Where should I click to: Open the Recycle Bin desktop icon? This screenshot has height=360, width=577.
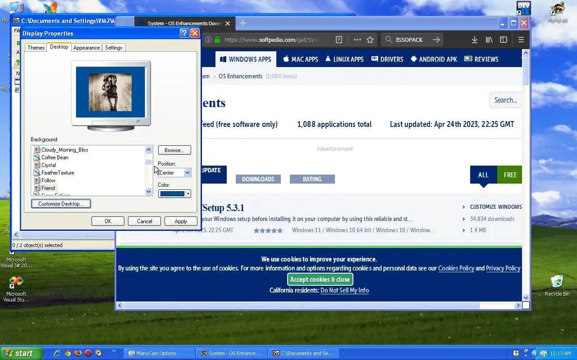(x=557, y=285)
